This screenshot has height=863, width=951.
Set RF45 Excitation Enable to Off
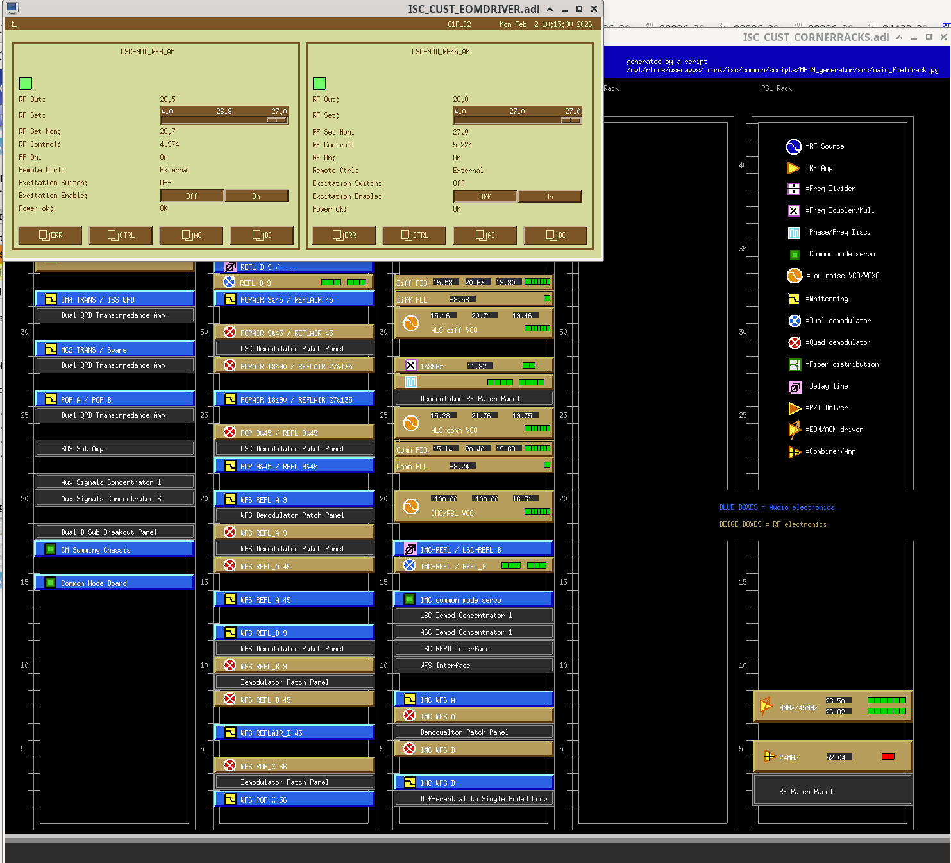485,197
